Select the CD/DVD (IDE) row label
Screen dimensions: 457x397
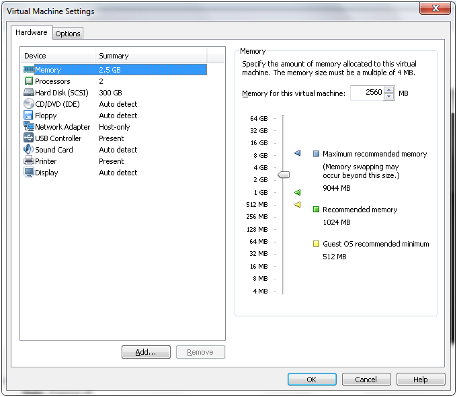(57, 104)
